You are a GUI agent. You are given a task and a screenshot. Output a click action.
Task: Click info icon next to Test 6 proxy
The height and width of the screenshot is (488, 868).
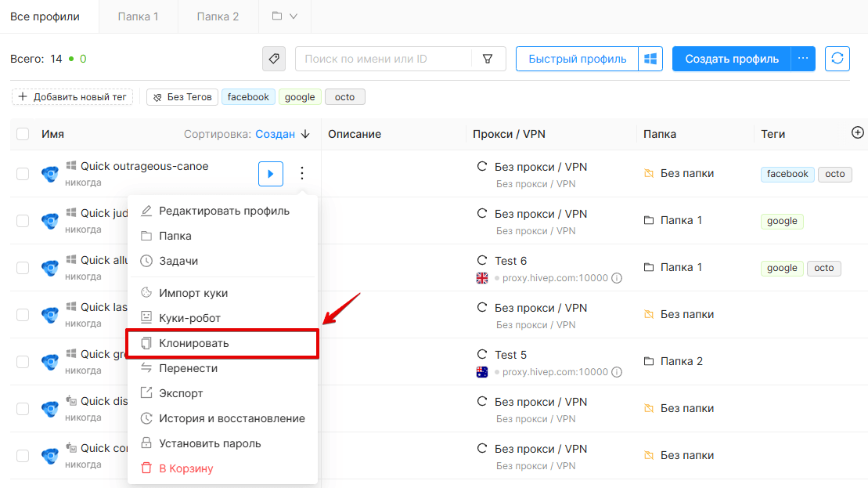tap(617, 278)
